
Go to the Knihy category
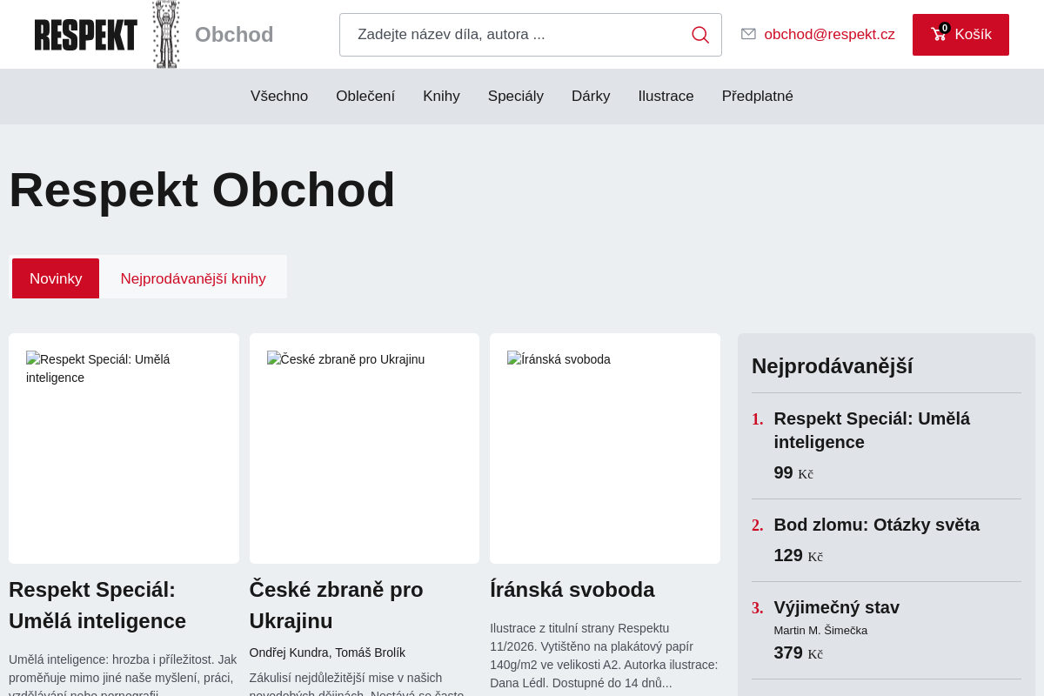[441, 97]
